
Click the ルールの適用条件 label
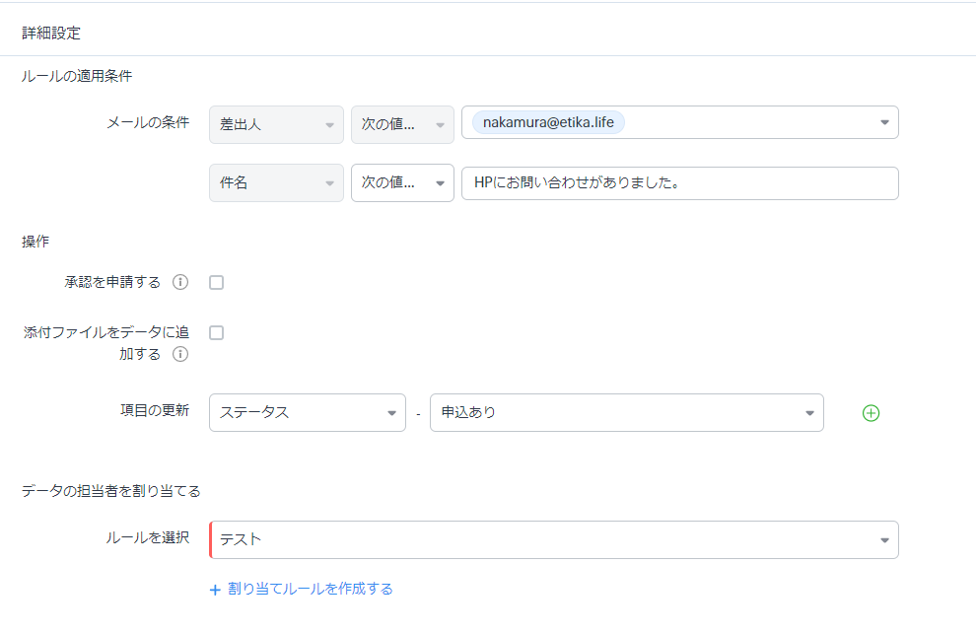77,76
